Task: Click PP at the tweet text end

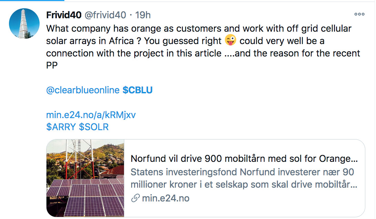Action: click(52, 65)
